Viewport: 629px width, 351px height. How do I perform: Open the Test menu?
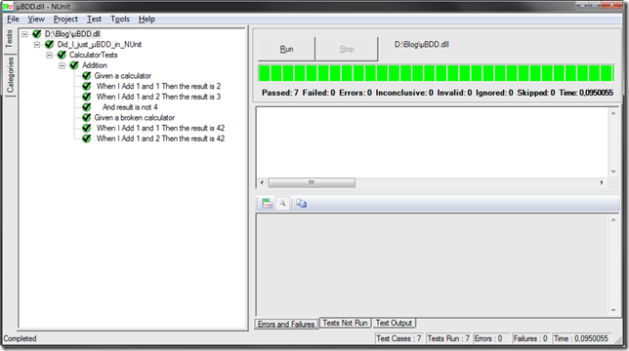[95, 19]
